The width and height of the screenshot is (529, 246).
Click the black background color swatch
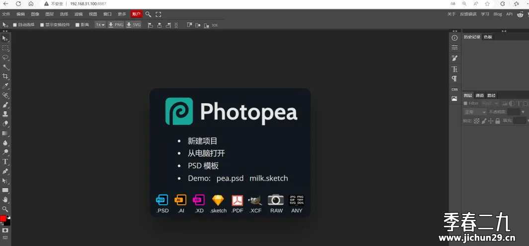[8, 222]
